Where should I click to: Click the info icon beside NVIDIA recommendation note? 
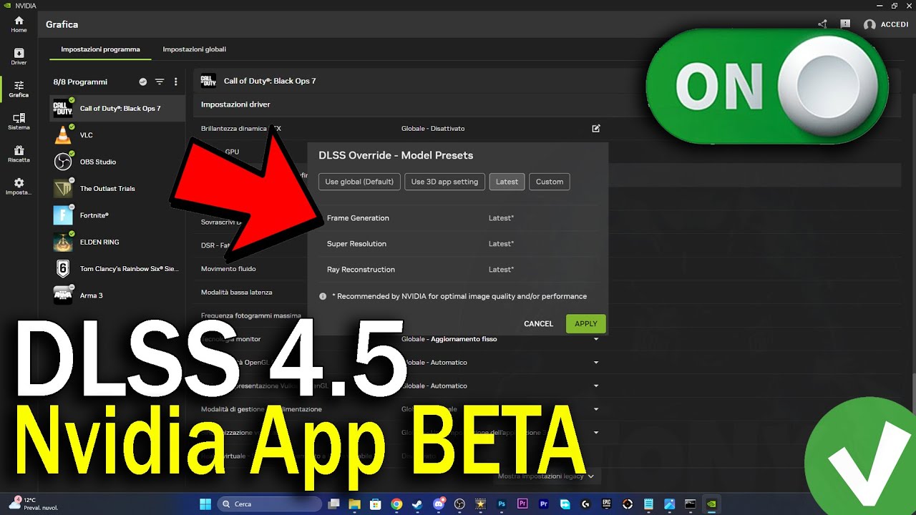(x=323, y=296)
